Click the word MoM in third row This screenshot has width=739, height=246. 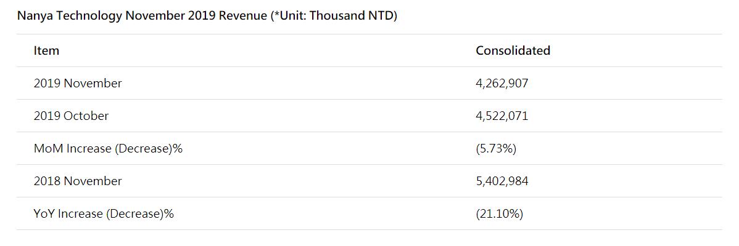point(49,148)
